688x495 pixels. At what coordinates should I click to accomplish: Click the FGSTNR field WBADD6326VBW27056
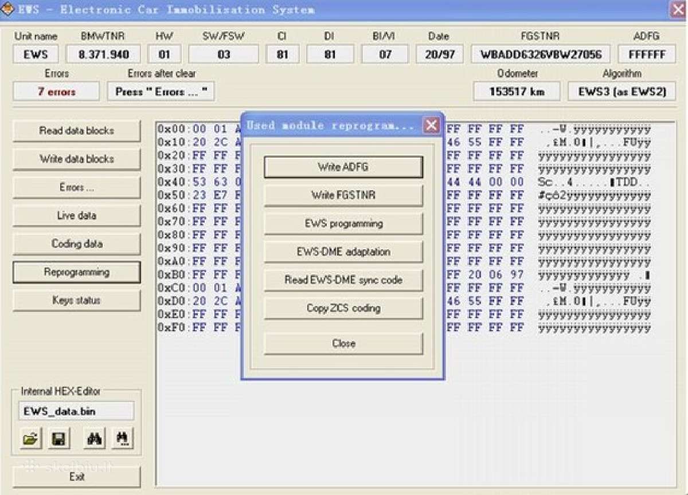pyautogui.click(x=541, y=54)
